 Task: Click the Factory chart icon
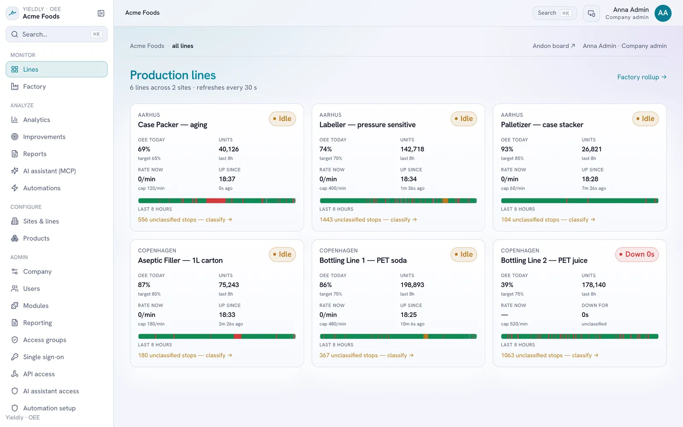[x=15, y=86]
